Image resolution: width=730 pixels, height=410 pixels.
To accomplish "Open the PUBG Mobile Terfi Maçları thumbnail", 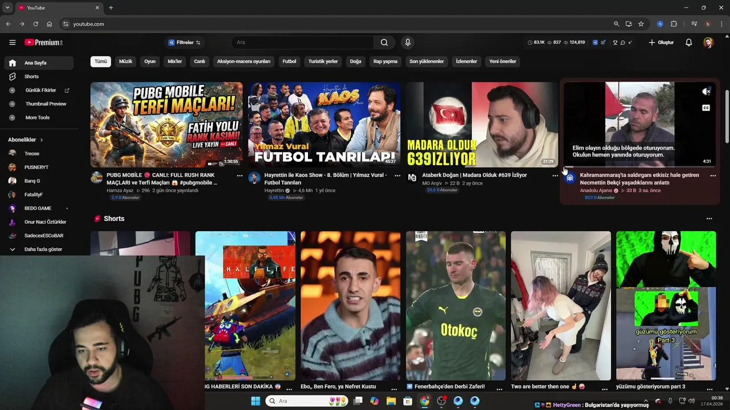I will (x=167, y=125).
